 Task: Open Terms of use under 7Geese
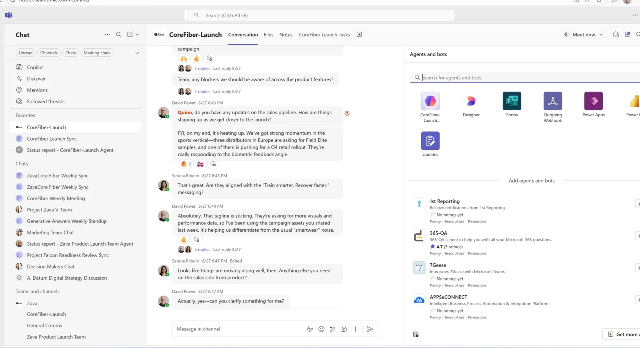(454, 285)
